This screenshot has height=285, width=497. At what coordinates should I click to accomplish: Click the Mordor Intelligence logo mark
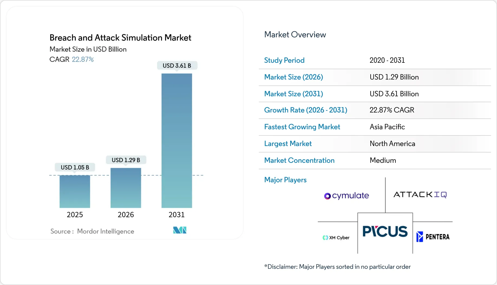click(180, 230)
